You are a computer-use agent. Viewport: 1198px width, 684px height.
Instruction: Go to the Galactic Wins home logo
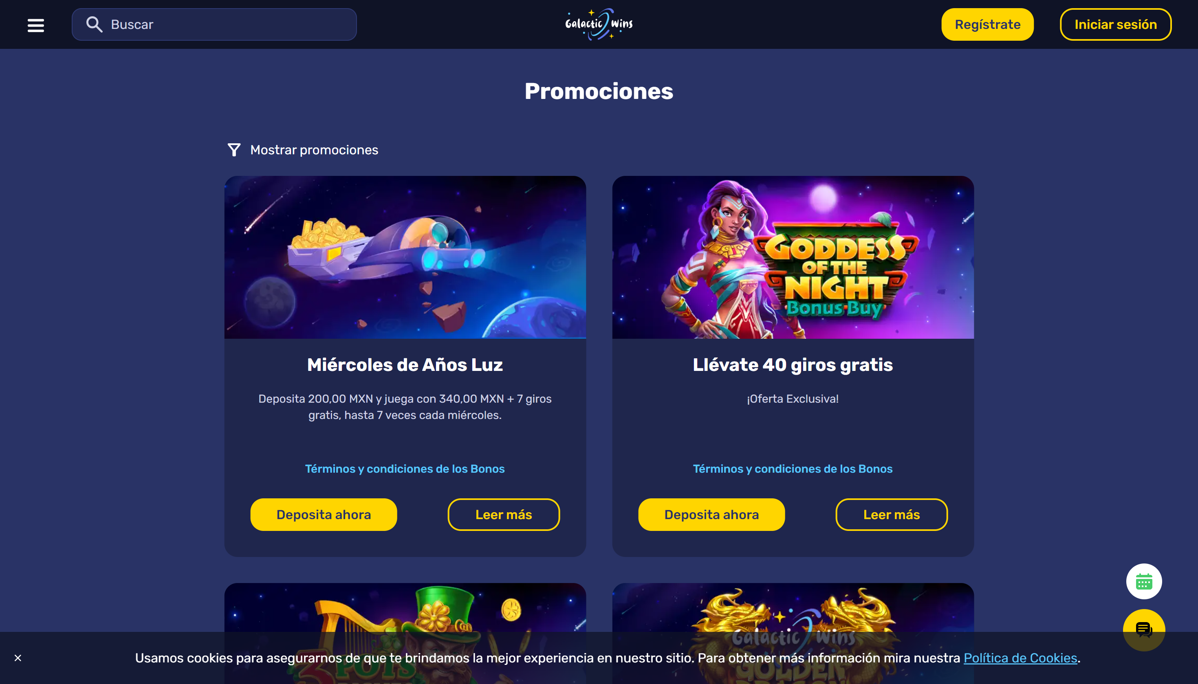[x=599, y=24]
